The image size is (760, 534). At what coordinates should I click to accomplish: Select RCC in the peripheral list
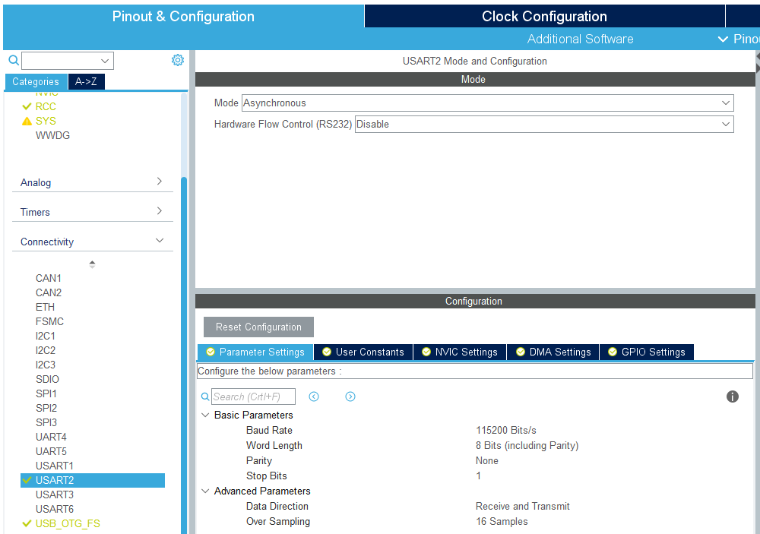pos(46,106)
